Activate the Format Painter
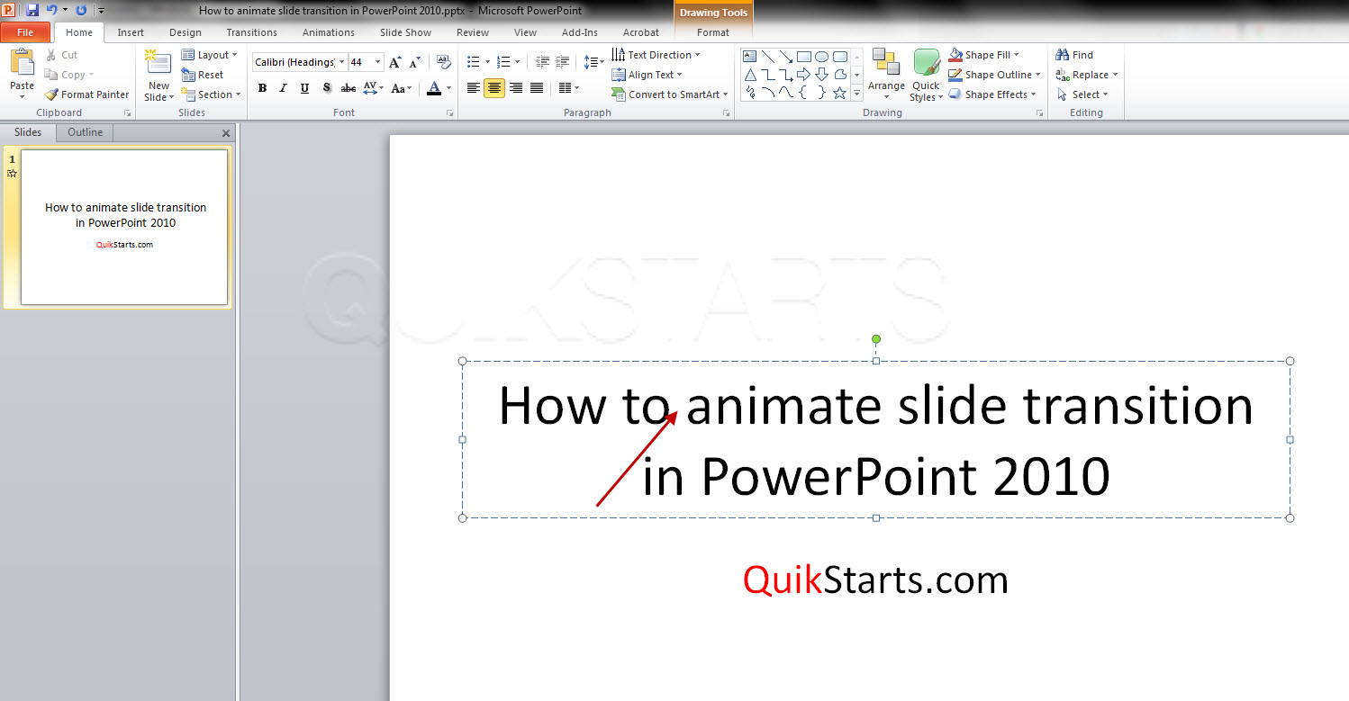The image size is (1349, 701). (87, 94)
